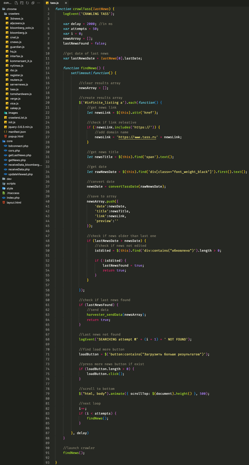Open updateViewed.php in the core folder
This screenshot has width=249, height=465.
pyautogui.click(x=21, y=174)
